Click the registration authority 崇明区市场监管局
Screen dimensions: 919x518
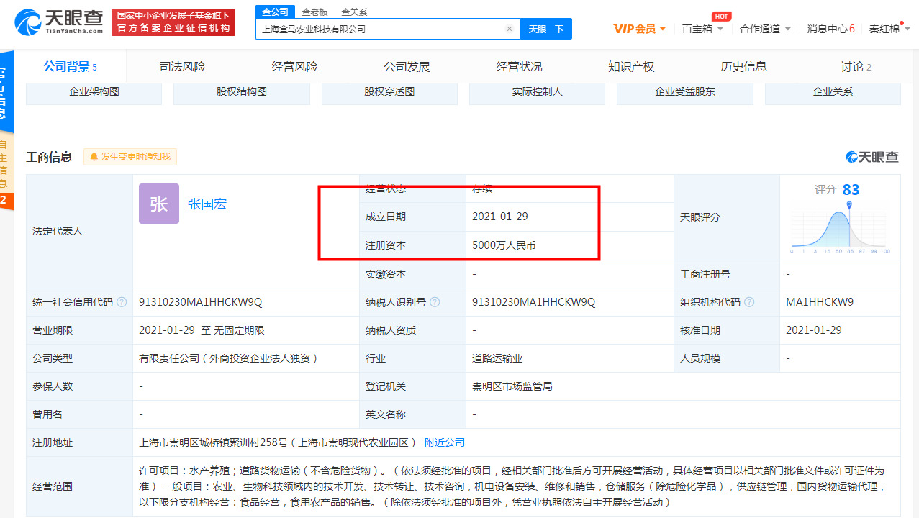click(x=512, y=386)
